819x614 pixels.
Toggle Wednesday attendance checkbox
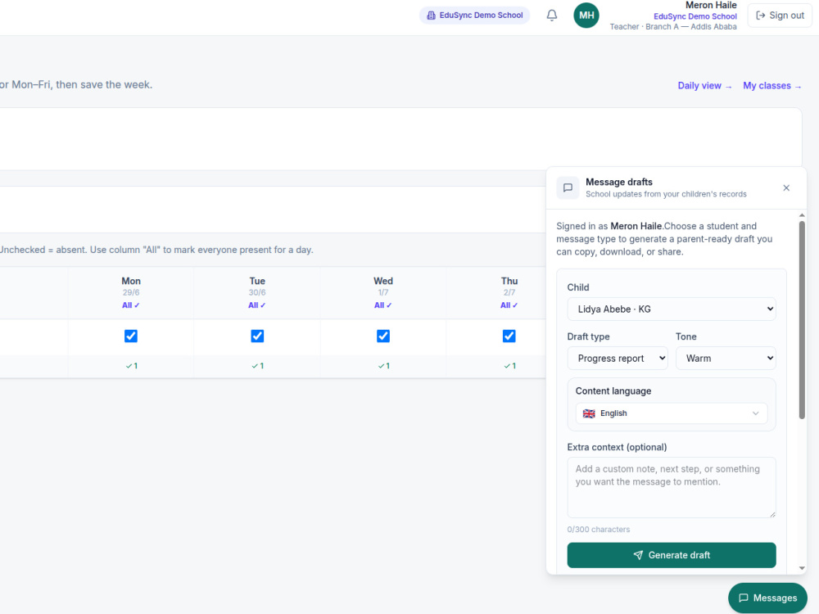point(382,336)
